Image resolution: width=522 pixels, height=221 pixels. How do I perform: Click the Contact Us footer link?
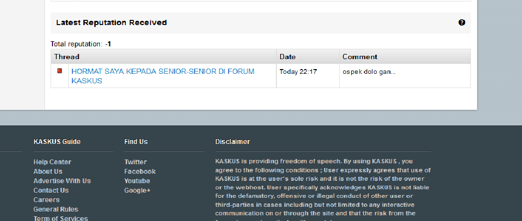(51, 190)
